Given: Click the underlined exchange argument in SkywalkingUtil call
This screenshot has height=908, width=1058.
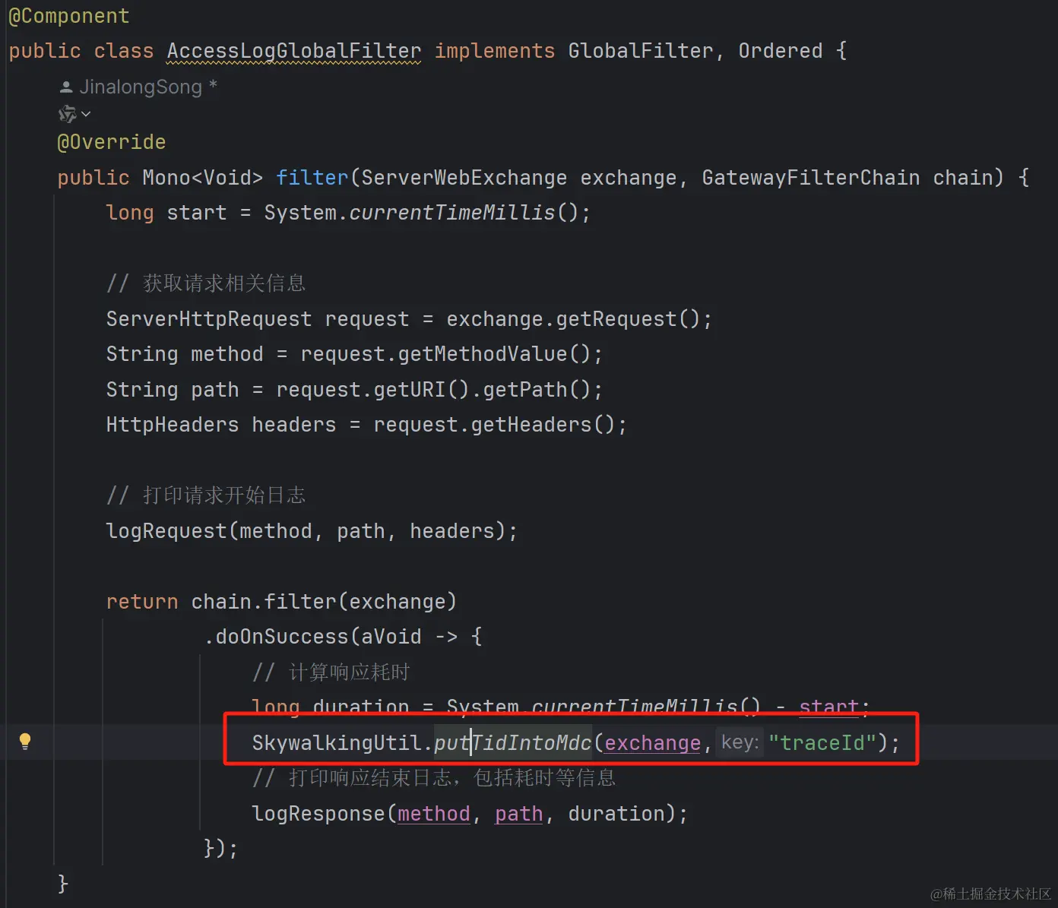Looking at the screenshot, I should pos(651,742).
